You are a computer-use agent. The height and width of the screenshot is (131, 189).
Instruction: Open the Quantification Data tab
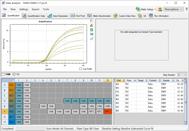pos(34,16)
